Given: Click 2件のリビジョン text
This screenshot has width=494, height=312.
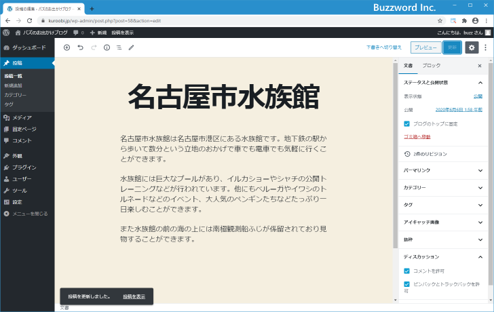Looking at the screenshot, I should (x=430, y=154).
